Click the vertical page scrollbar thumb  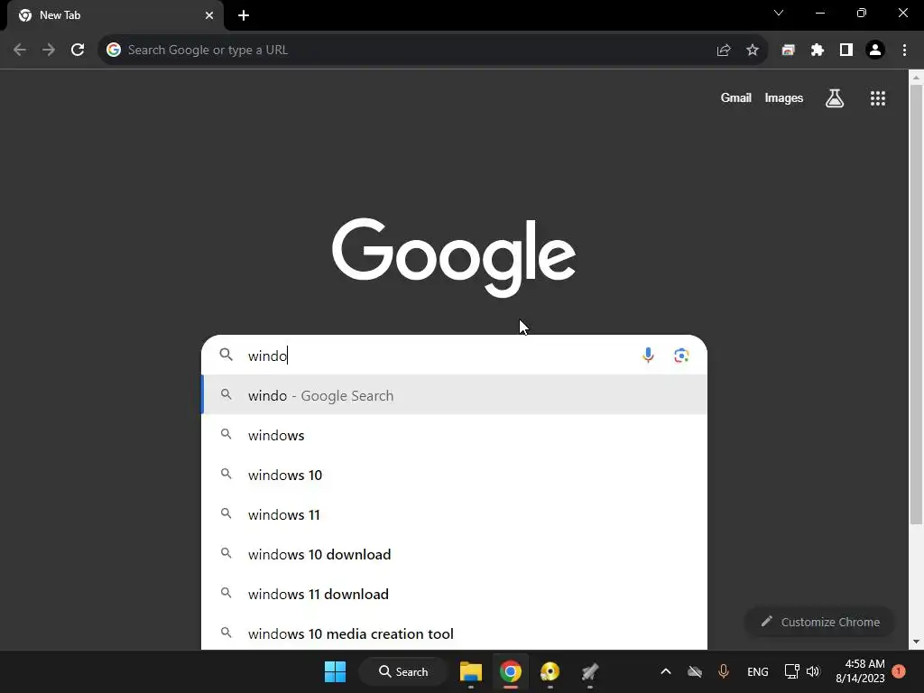tap(916, 305)
